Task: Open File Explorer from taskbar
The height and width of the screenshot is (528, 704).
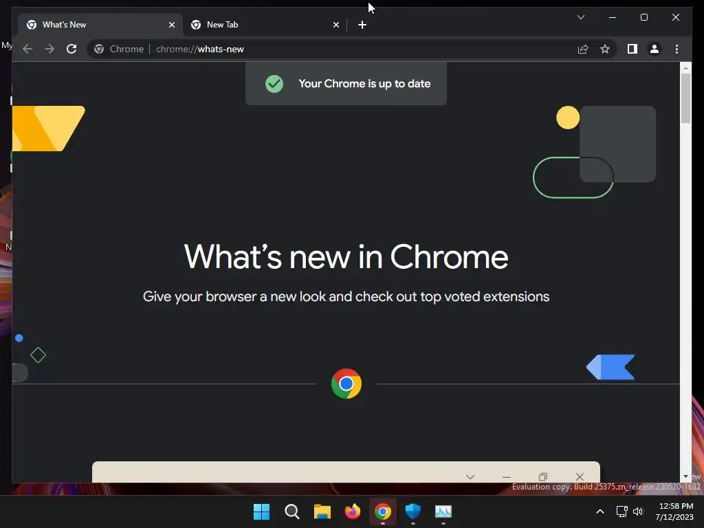Action: [x=322, y=511]
